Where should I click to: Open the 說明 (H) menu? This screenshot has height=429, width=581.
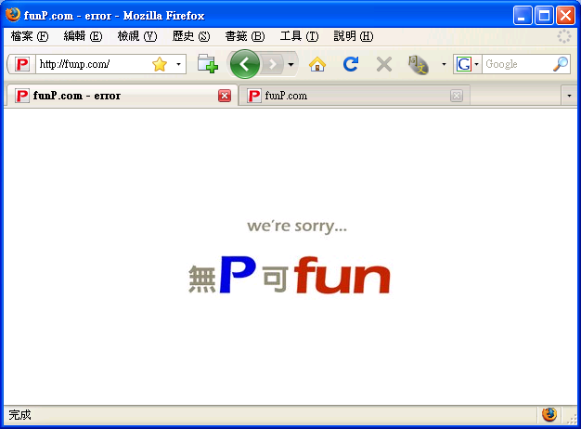353,36
